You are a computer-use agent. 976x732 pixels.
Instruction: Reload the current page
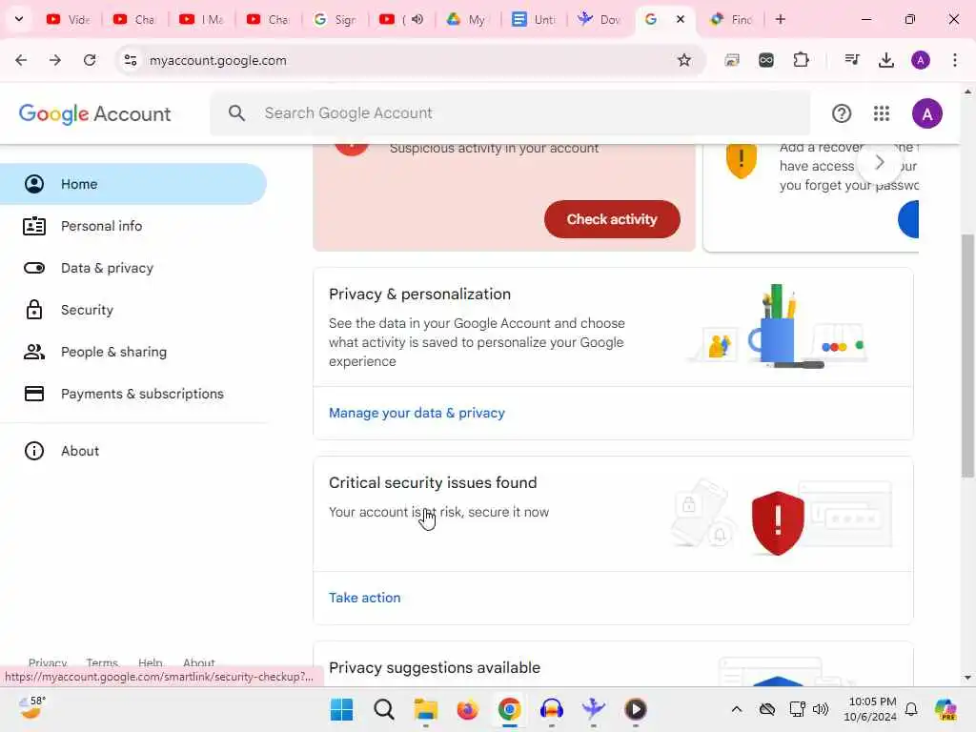(90, 60)
